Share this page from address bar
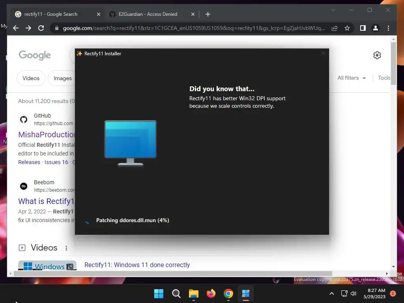The image size is (404, 303). [x=335, y=28]
